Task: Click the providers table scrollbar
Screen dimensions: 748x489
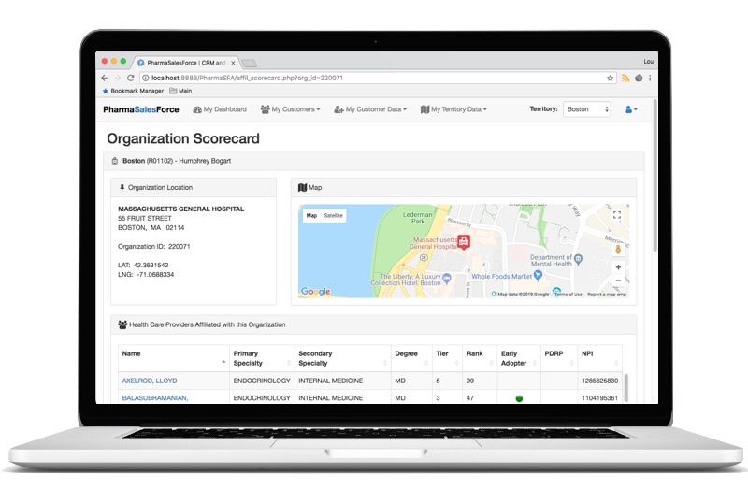Action: click(626, 387)
